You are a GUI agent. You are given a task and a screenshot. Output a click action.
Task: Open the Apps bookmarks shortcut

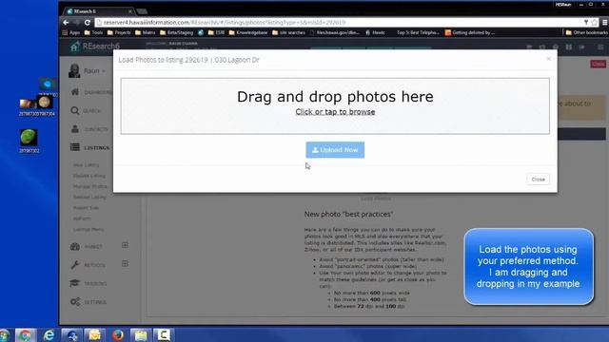pos(71,32)
